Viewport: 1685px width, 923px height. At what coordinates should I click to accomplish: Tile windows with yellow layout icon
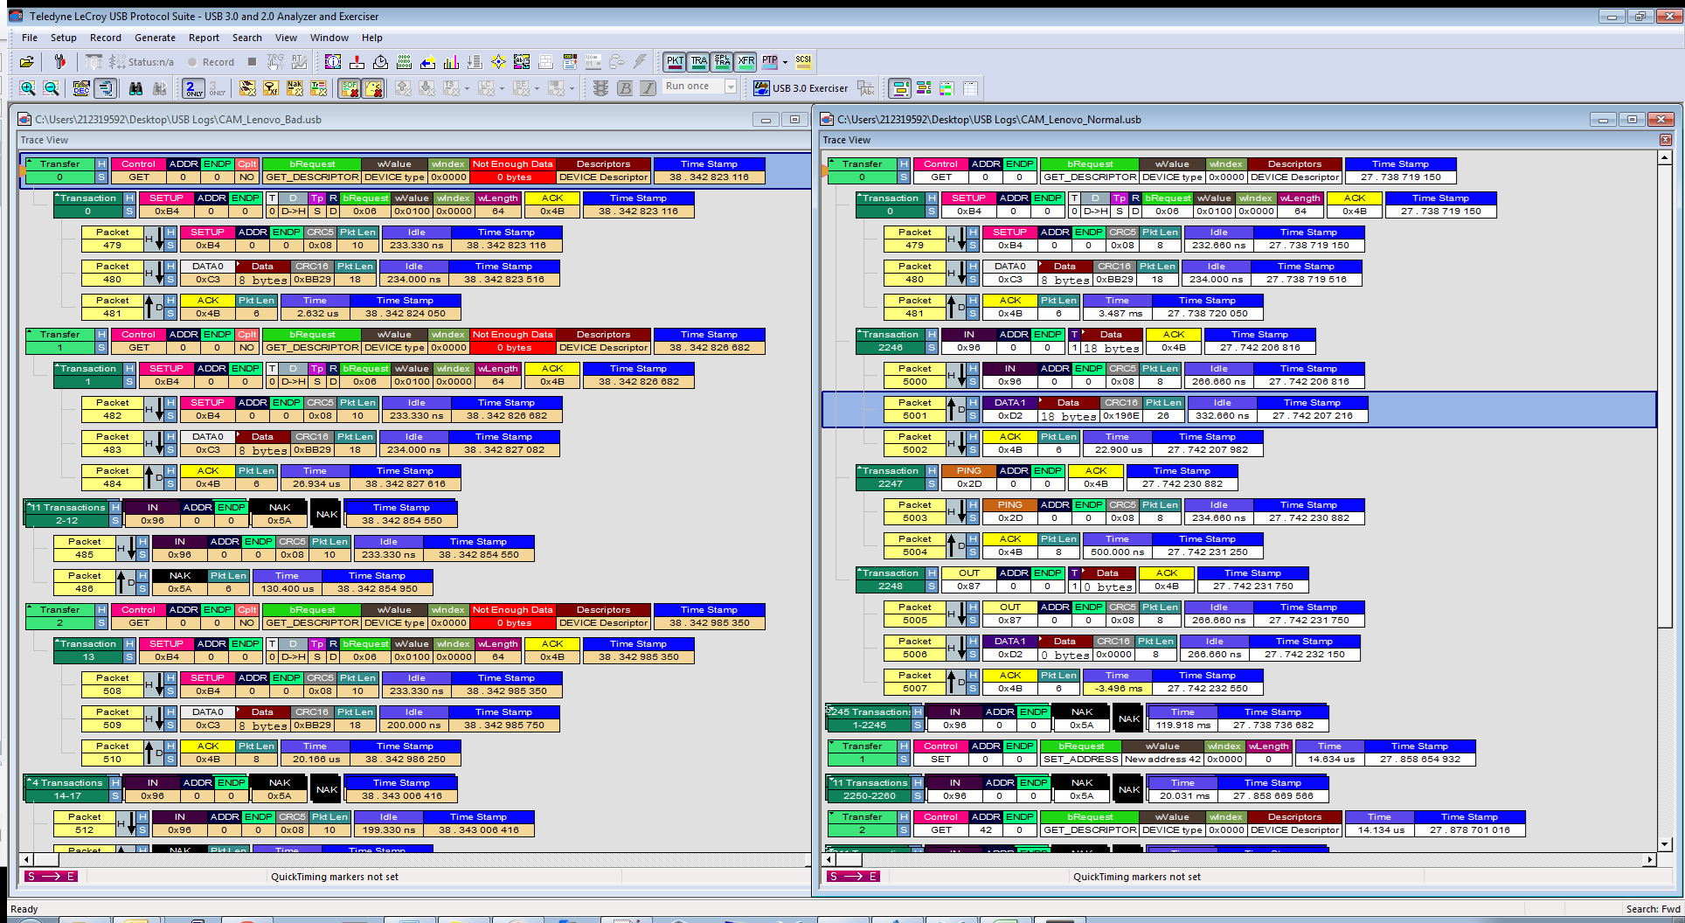[x=899, y=88]
